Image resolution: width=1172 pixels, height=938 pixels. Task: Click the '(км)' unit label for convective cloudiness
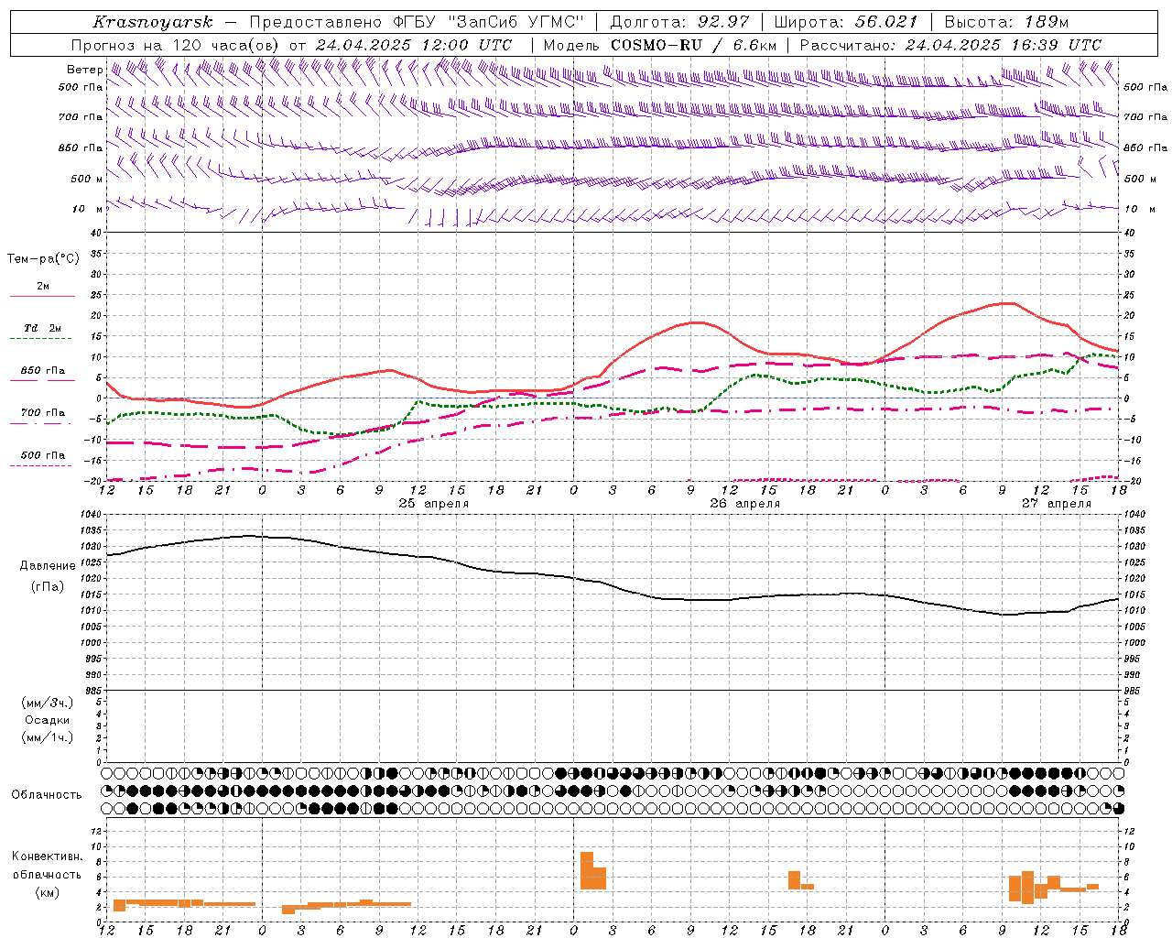coord(48,892)
